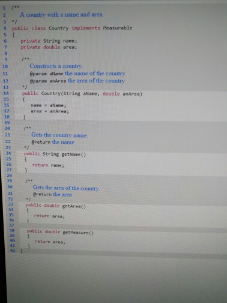
Task: Click the return name statement
Action: click(x=48, y=165)
